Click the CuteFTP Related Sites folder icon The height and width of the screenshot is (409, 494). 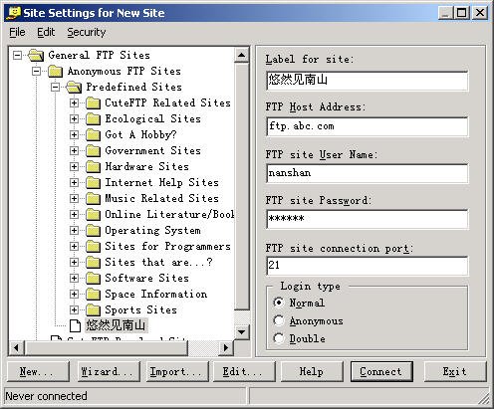(x=93, y=102)
